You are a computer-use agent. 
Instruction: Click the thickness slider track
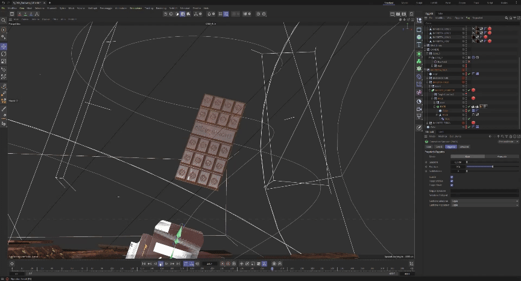coord(493,162)
